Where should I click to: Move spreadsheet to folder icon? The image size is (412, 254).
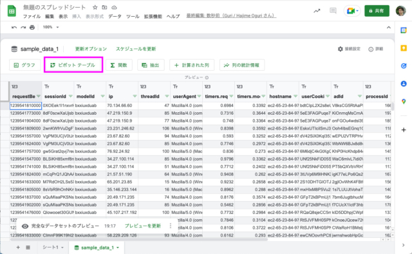point(104,7)
